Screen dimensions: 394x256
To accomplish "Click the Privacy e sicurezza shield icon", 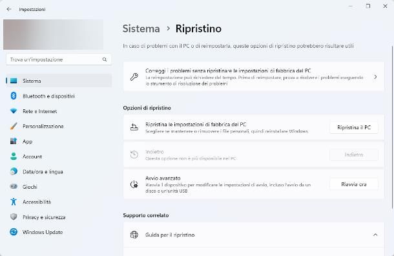I will tap(14, 217).
